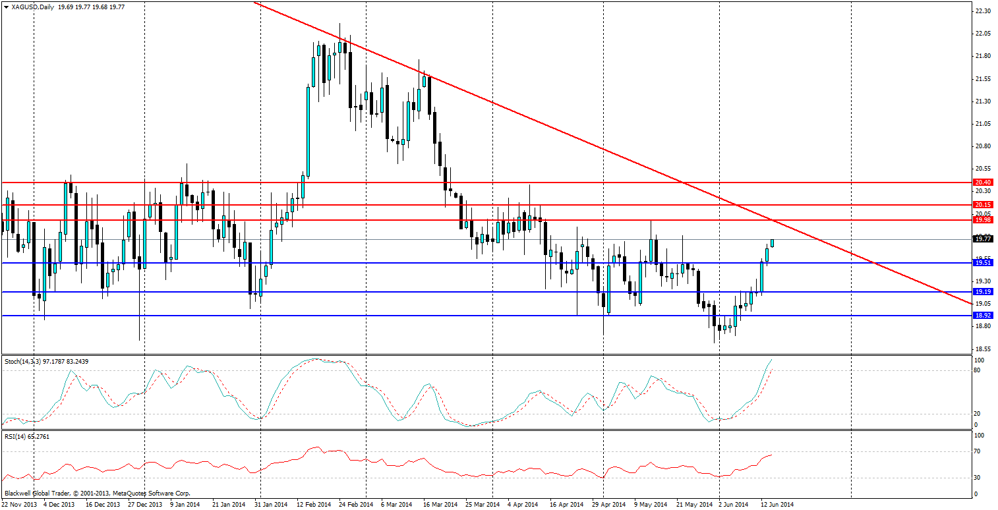Click the 2 Jun 2014 date label
Image resolution: width=998 pixels, height=510 pixels.
pyautogui.click(x=734, y=505)
